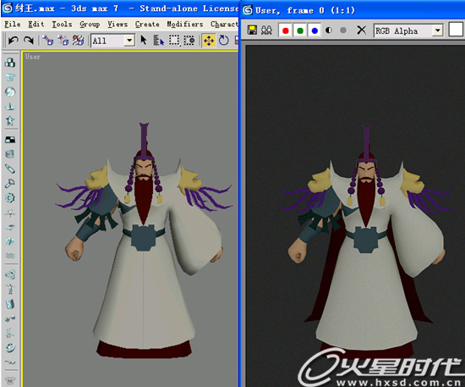Image resolution: width=465 pixels, height=387 pixels.
Task: Click the Undo arrow in main toolbar
Action: pos(13,40)
